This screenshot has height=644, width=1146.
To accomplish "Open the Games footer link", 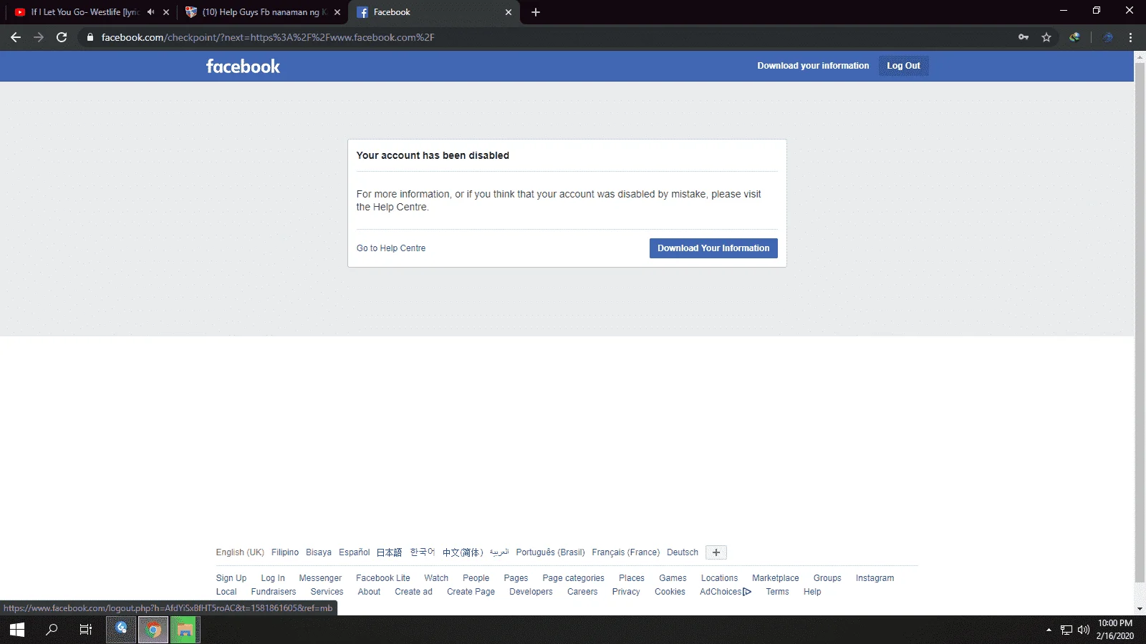I will [x=673, y=578].
